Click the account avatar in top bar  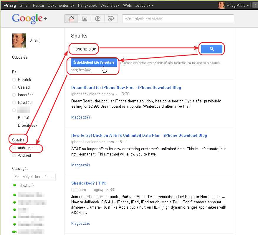click(x=221, y=5)
